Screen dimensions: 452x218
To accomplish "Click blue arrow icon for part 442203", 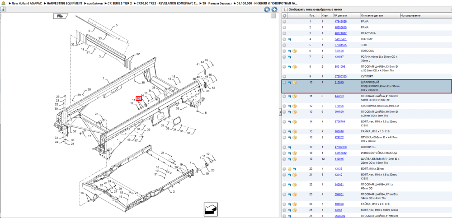I will point(290,96).
